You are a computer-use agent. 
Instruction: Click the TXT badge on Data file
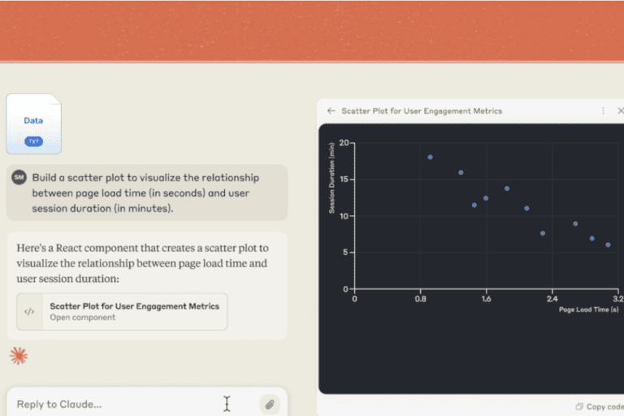tap(34, 141)
